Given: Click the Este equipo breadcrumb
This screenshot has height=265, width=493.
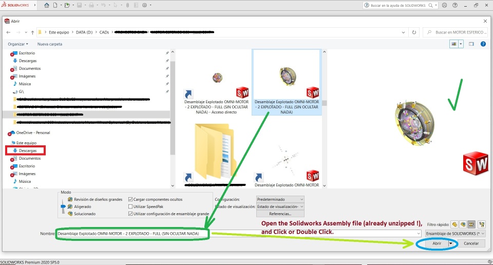Looking at the screenshot, I should (59, 32).
